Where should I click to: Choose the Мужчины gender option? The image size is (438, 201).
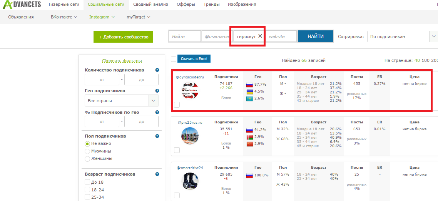(x=87, y=151)
